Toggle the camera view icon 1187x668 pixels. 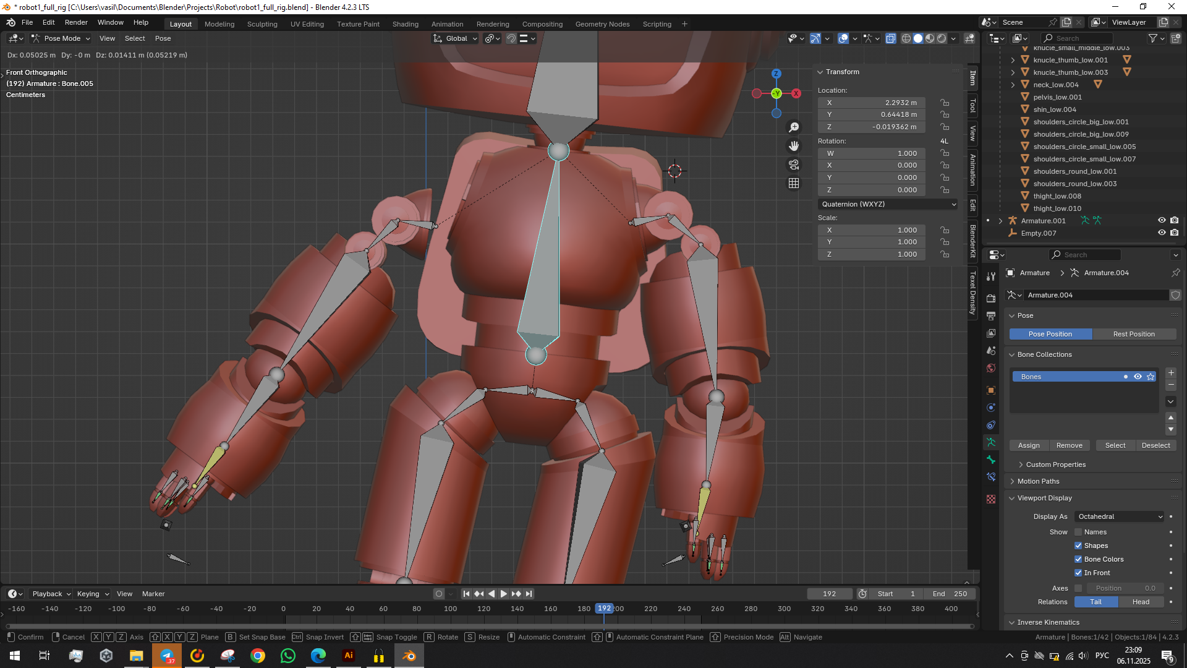(x=794, y=165)
